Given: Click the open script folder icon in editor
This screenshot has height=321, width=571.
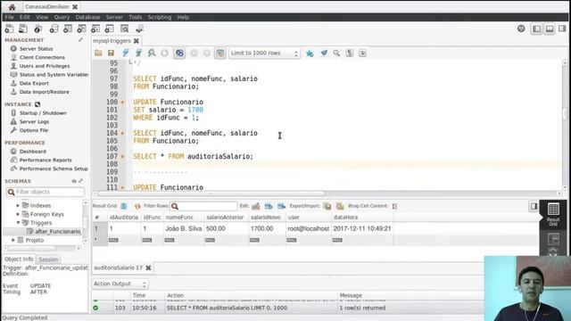Looking at the screenshot, I should [98, 53].
